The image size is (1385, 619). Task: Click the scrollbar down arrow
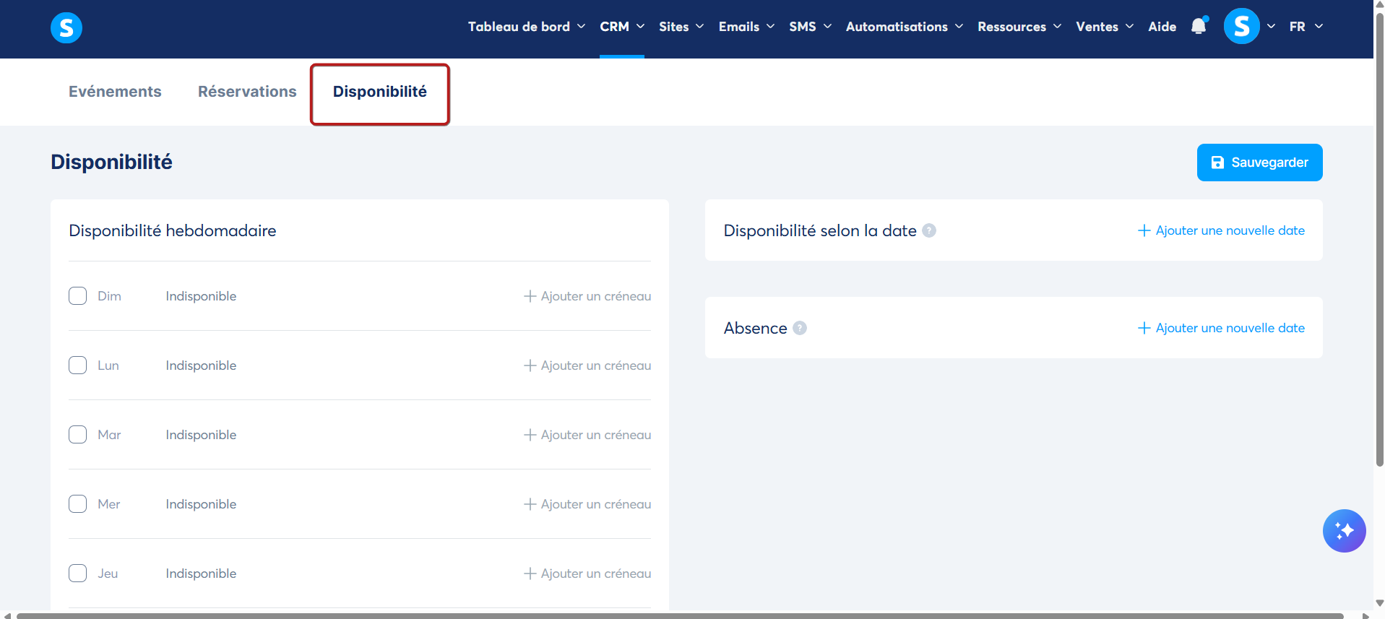[1379, 603]
